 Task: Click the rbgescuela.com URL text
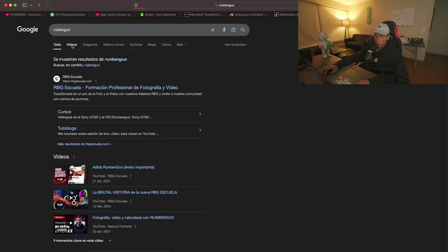[77, 81]
